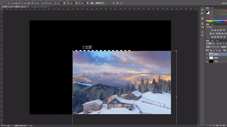Select the Layers panel tab

click(207, 41)
